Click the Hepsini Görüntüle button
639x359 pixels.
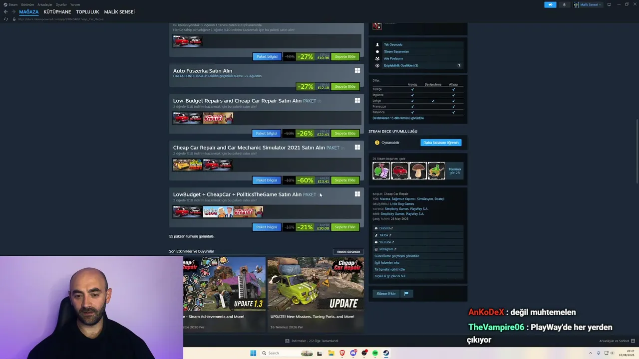[348, 252]
